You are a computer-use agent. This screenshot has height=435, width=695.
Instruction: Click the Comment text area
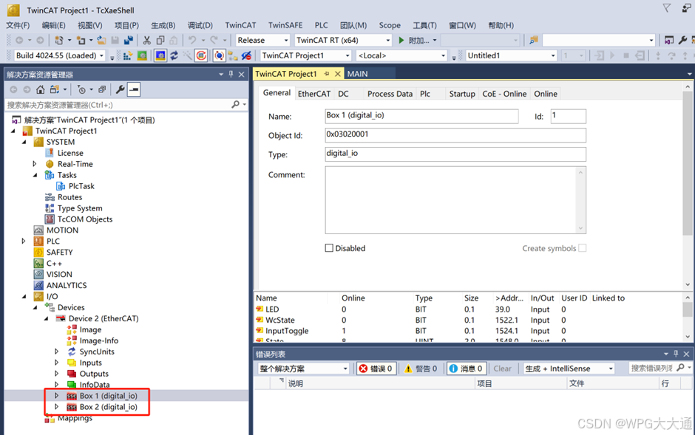(455, 199)
